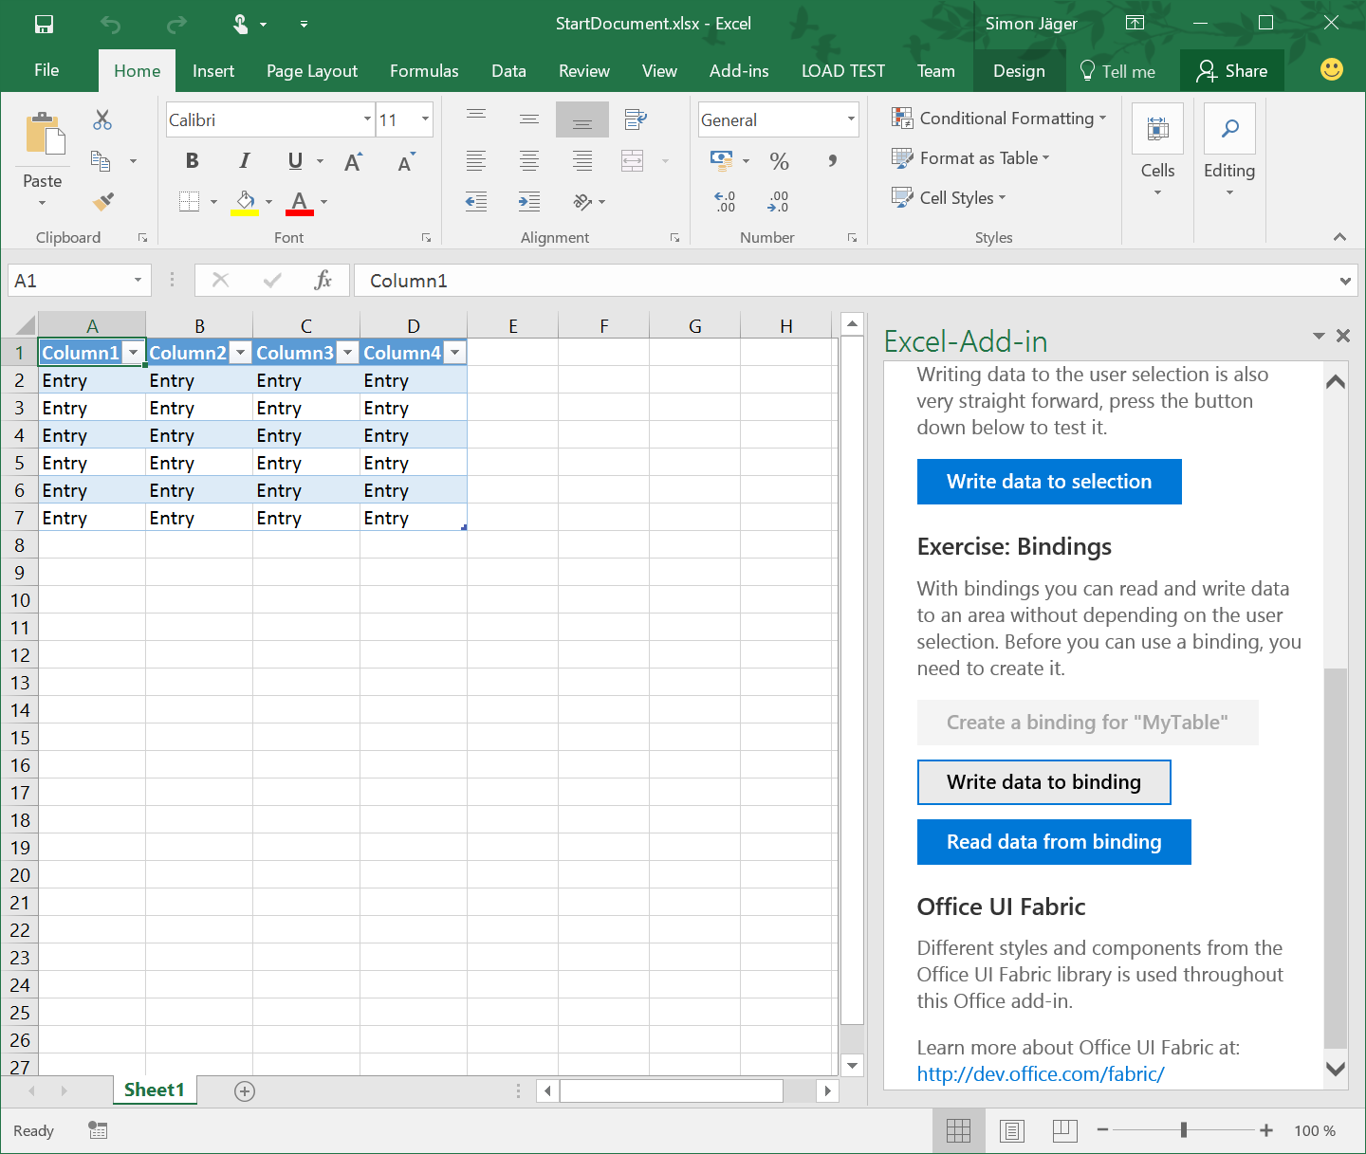Toggle underline formatting
The height and width of the screenshot is (1154, 1366).
[x=295, y=161]
